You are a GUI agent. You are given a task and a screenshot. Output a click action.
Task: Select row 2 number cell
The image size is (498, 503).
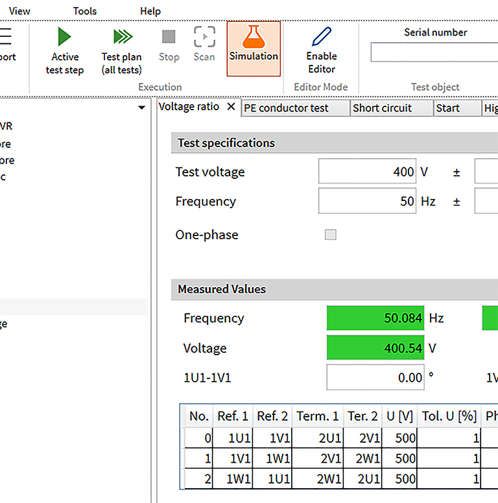click(x=199, y=479)
